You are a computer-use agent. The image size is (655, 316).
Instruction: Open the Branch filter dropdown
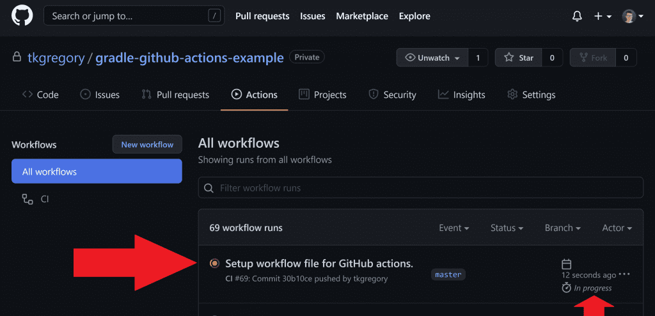(x=562, y=228)
